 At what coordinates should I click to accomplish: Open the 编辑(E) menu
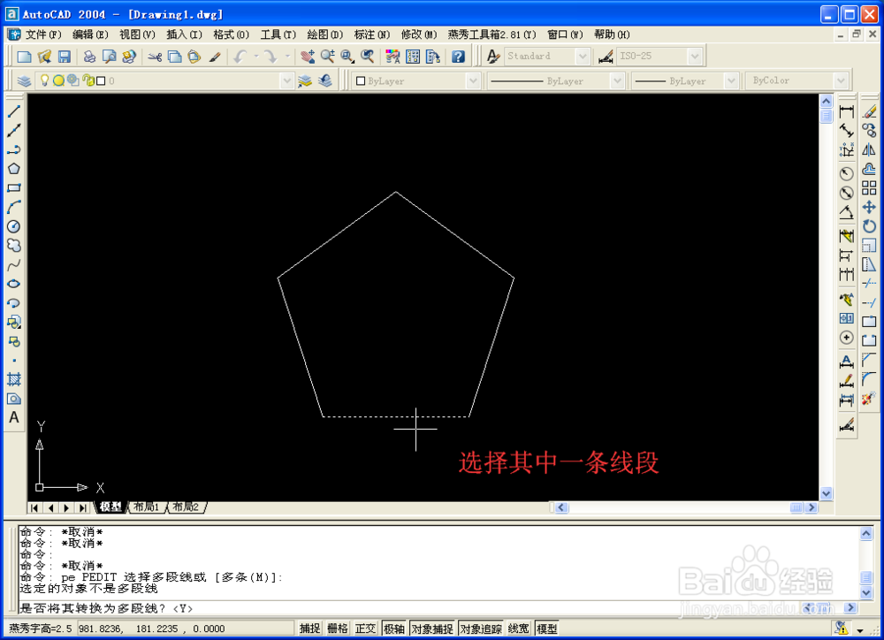pyautogui.click(x=90, y=34)
